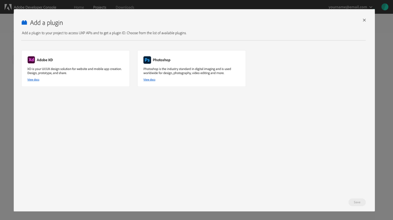Click the Adobe XD description text
Image resolution: width=393 pixels, height=220 pixels.
[74, 71]
